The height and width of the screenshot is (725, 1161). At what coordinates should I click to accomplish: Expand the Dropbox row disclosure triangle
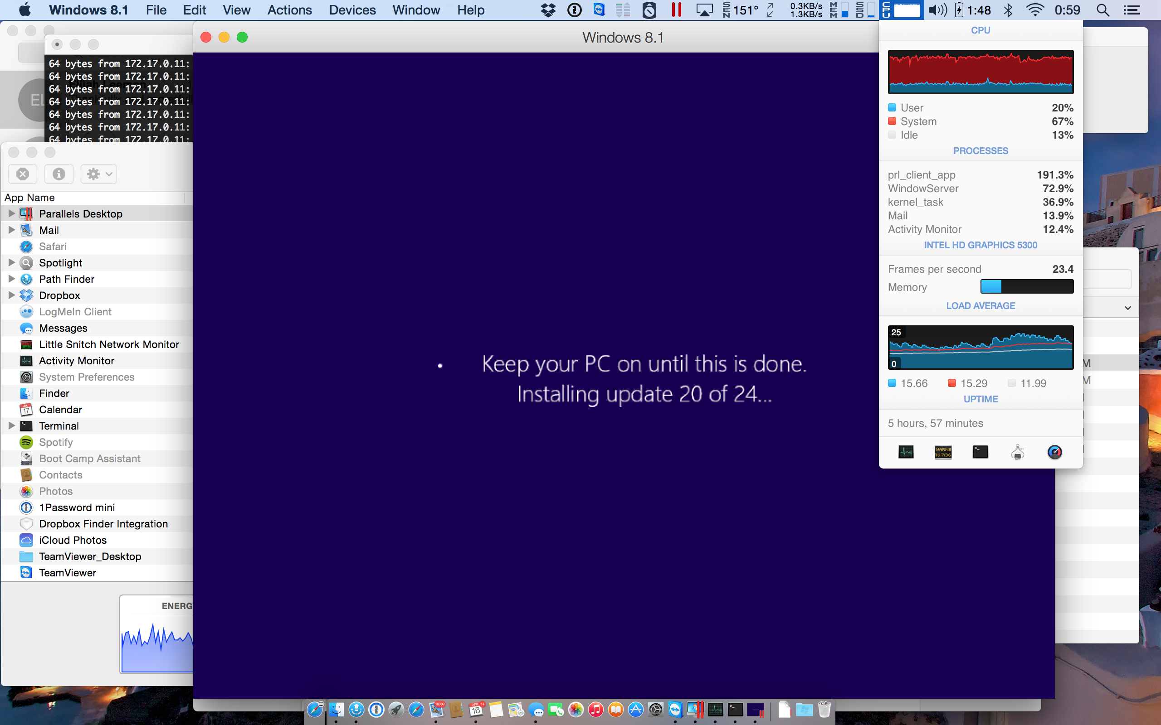click(11, 295)
